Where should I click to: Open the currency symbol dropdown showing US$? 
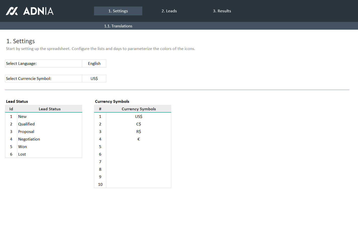click(94, 79)
